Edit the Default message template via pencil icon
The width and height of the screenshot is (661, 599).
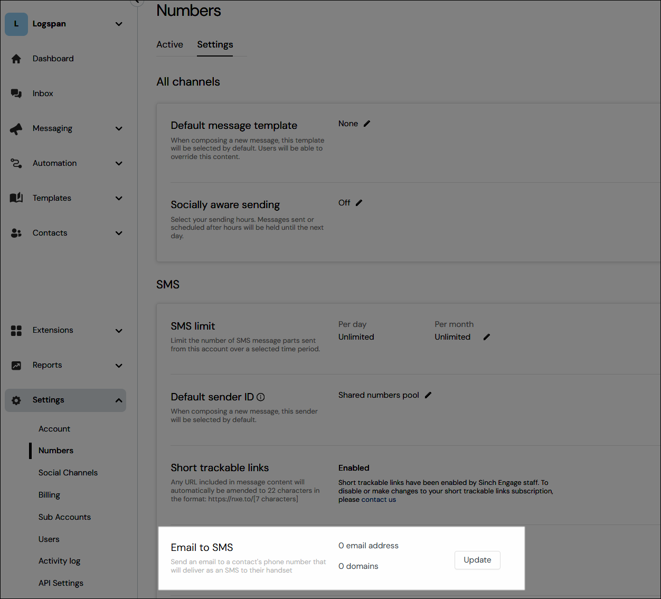coord(366,123)
